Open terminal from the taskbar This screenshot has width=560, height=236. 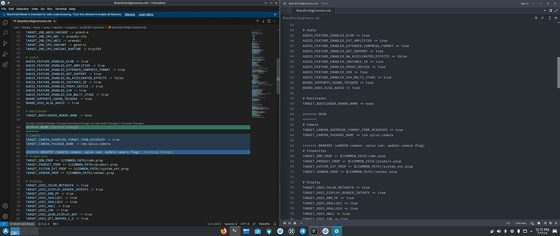click(235, 232)
